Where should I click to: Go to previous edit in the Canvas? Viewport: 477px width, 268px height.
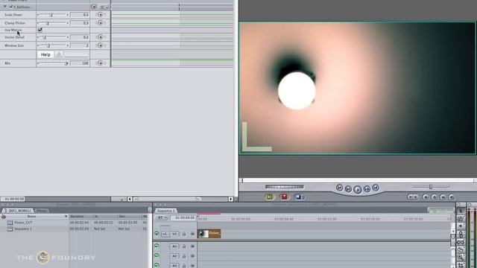coord(340,188)
